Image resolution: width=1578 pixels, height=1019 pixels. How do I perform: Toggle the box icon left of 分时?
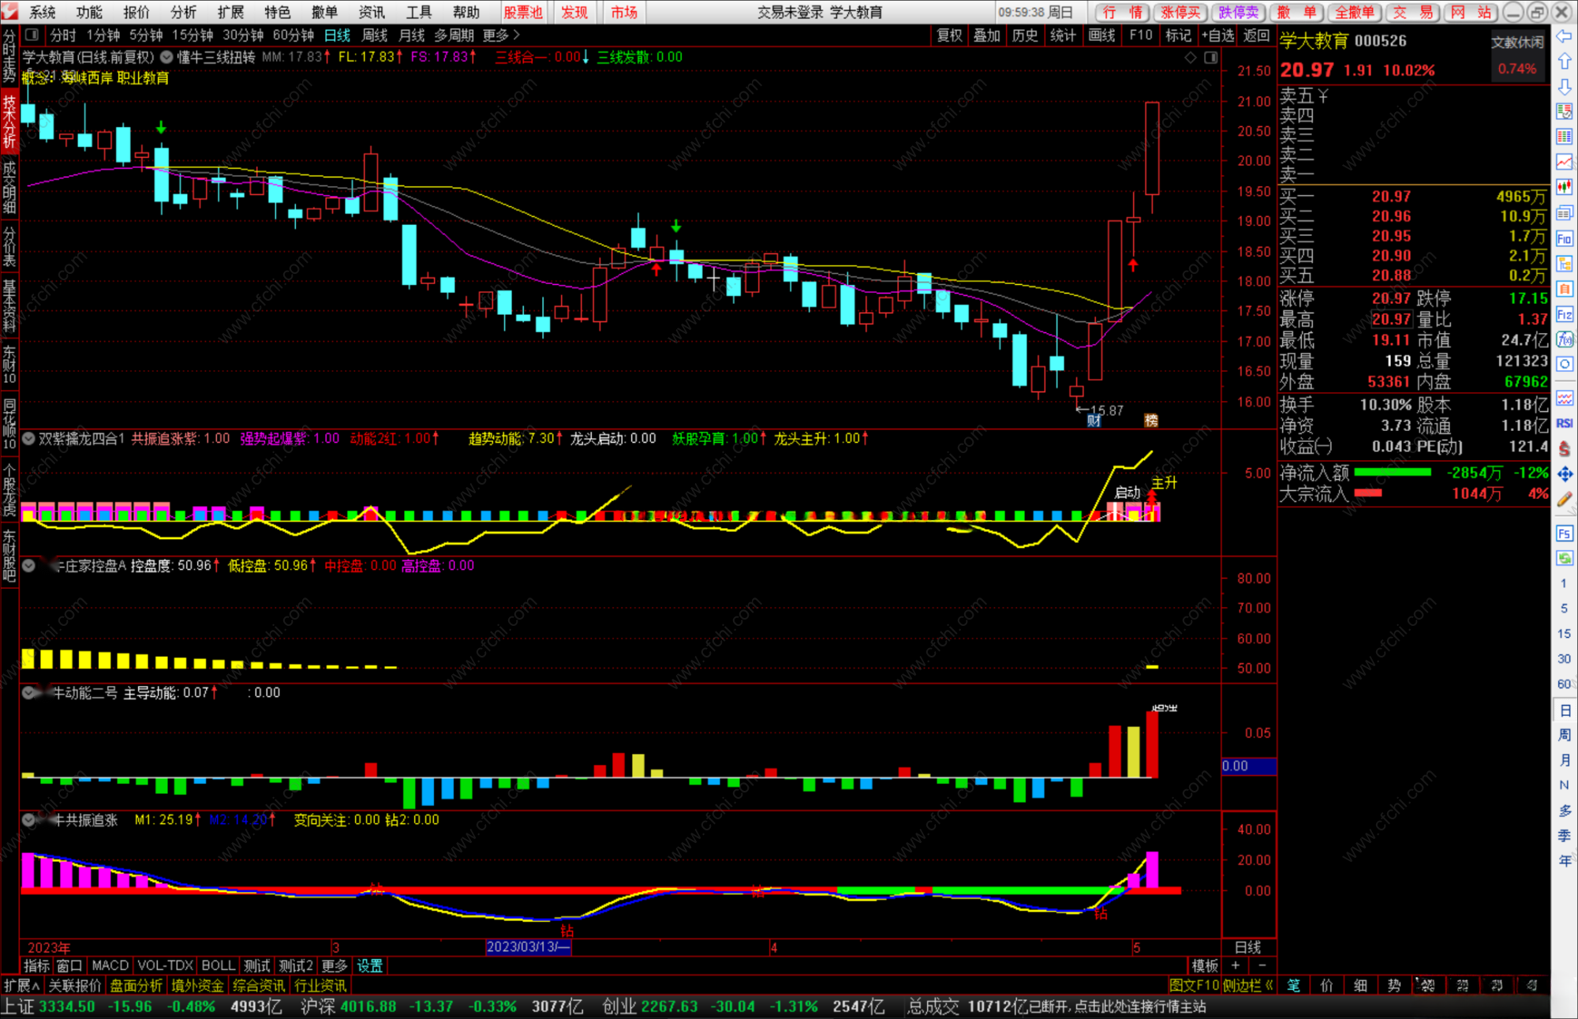pyautogui.click(x=32, y=35)
